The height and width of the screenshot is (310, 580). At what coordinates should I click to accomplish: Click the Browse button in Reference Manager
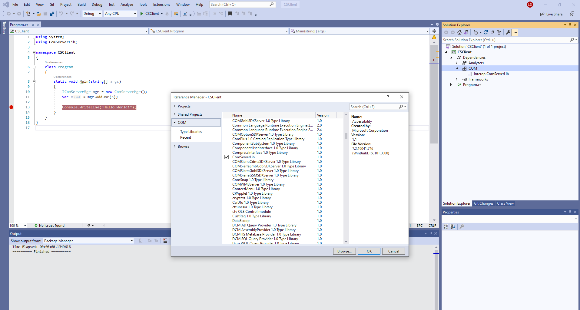(344, 251)
